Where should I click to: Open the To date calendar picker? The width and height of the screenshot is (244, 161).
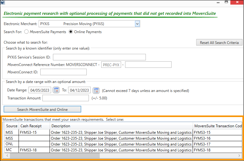click(x=96, y=90)
